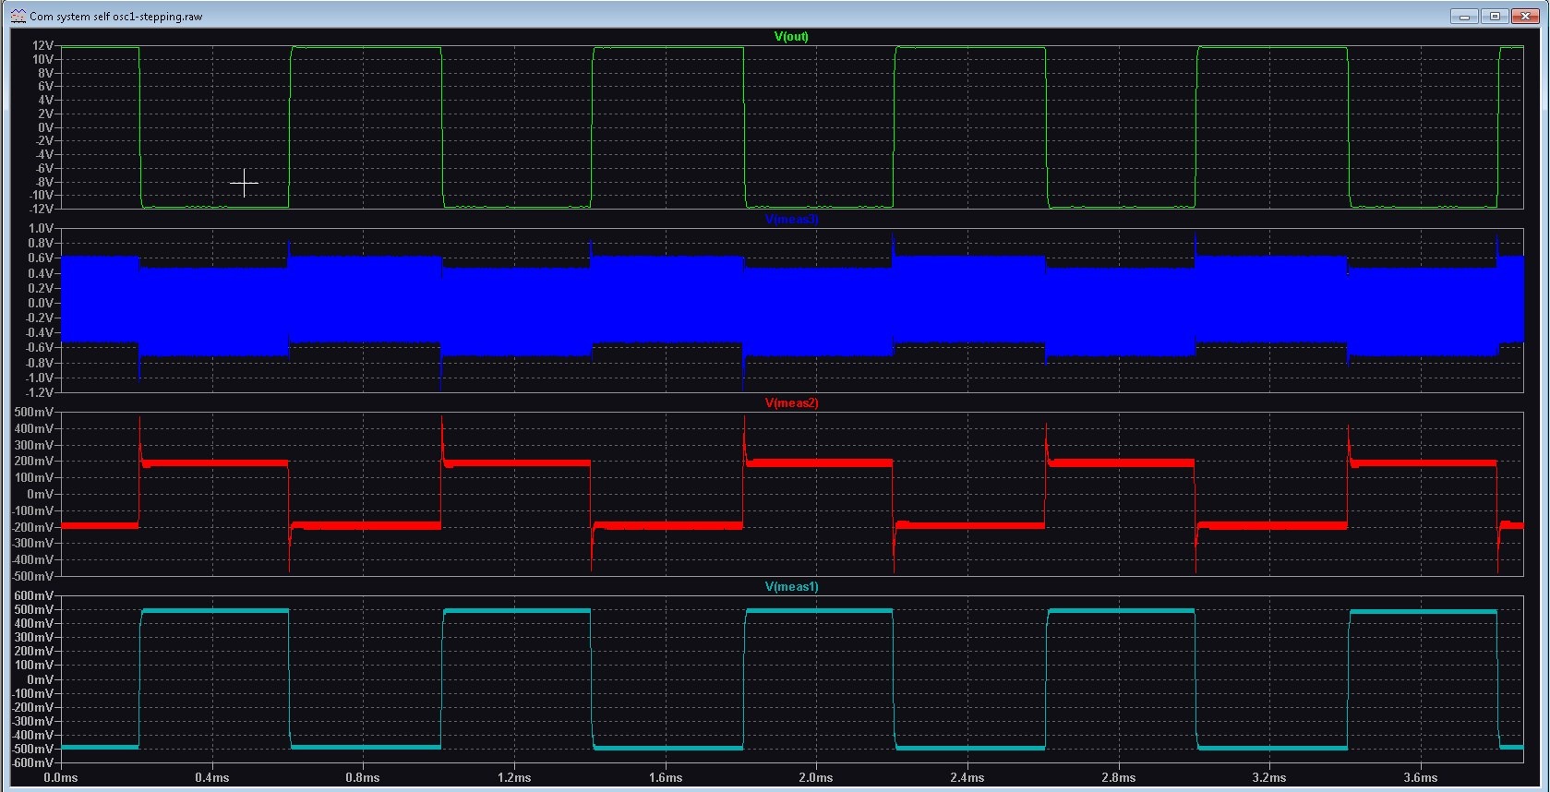Click the 0.8ms time axis label
The image size is (1550, 792).
(x=363, y=777)
